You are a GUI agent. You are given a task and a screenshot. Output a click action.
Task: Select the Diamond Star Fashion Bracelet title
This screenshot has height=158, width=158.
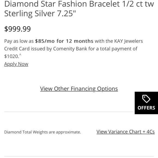click(79, 8)
